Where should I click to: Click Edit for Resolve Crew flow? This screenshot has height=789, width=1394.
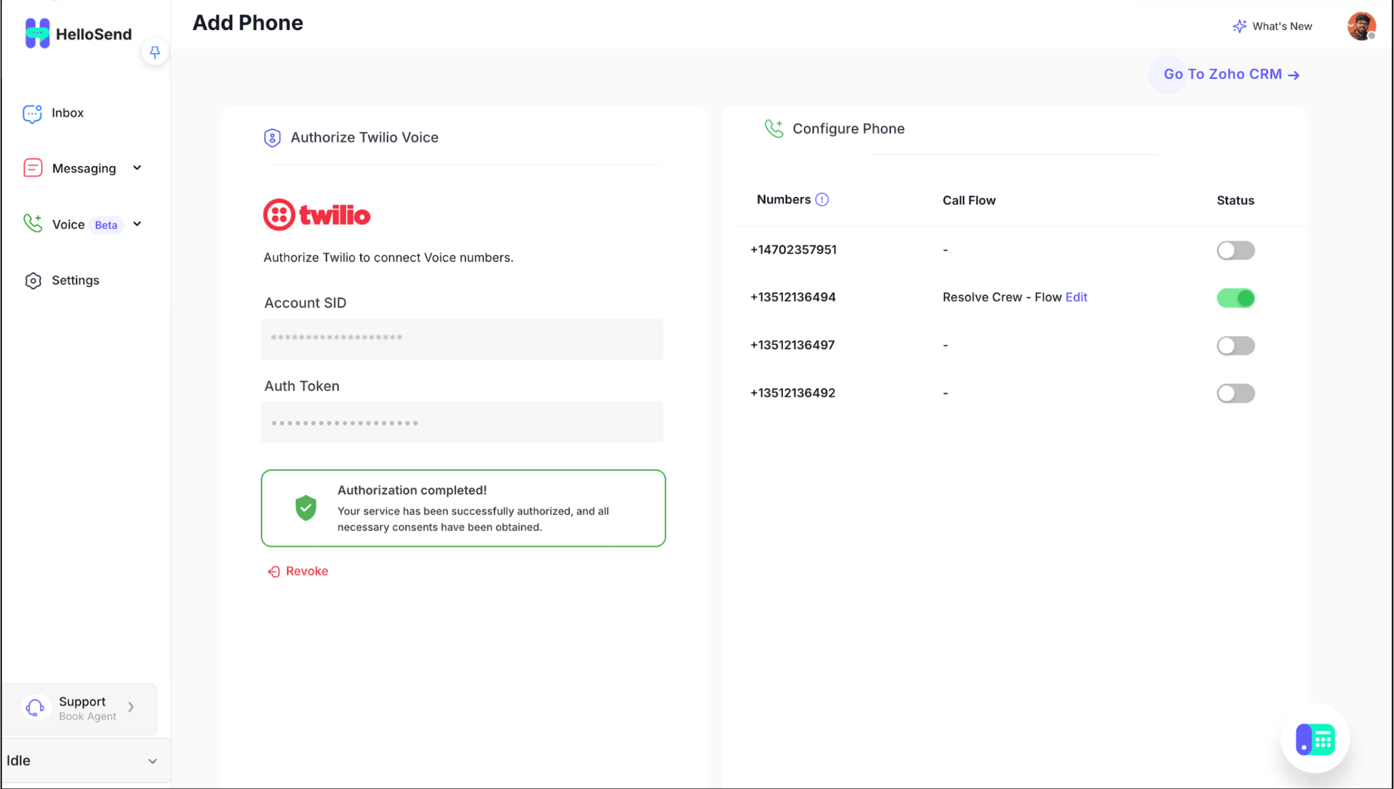1076,297
